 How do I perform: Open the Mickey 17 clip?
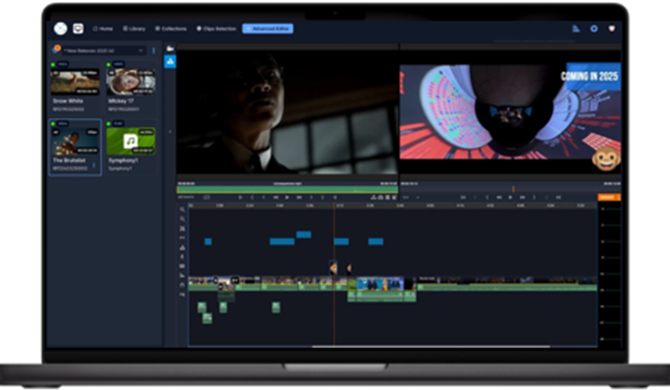[130, 81]
